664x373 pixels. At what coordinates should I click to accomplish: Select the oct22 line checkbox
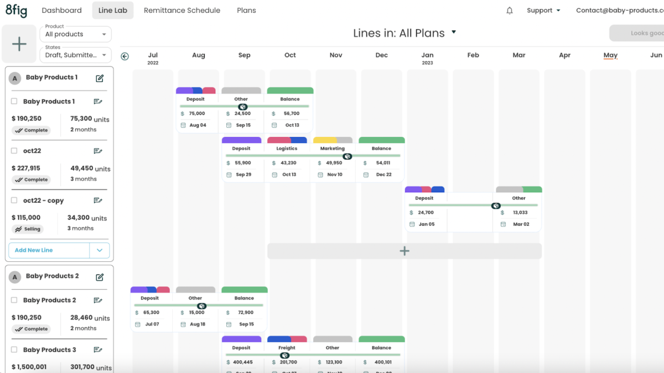click(14, 151)
